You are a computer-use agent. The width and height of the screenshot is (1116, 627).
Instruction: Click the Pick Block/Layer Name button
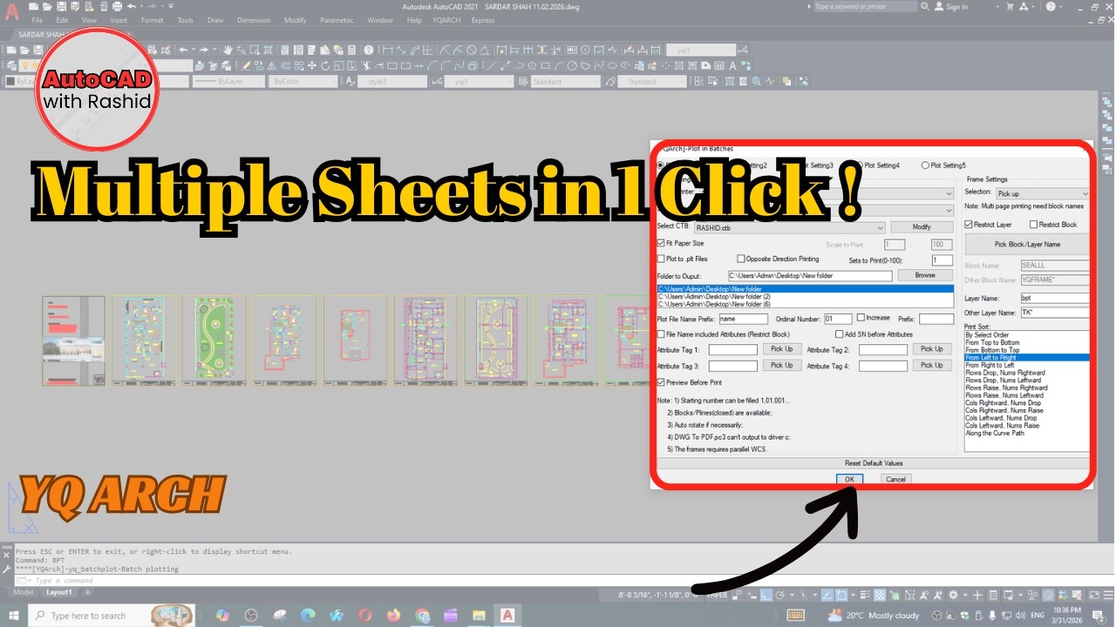1027,245
